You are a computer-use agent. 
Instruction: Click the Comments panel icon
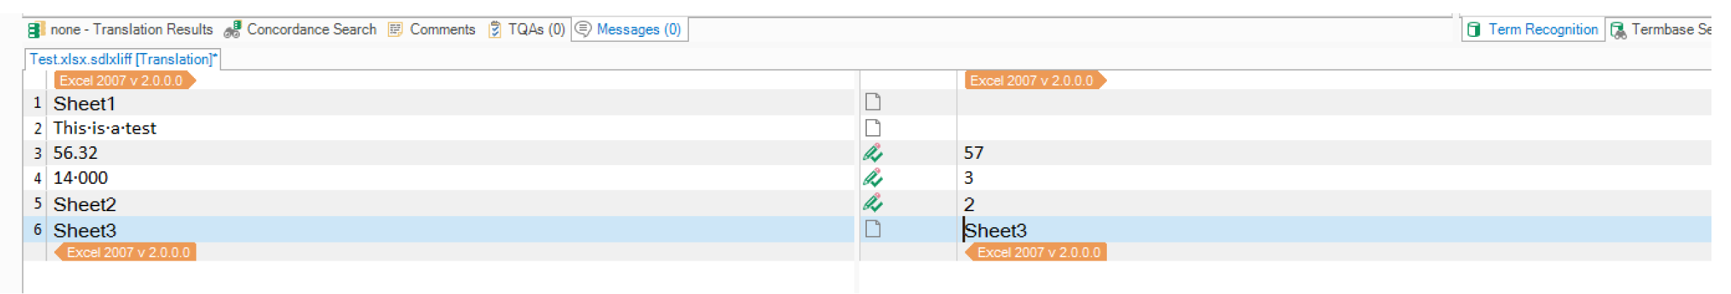coord(395,30)
